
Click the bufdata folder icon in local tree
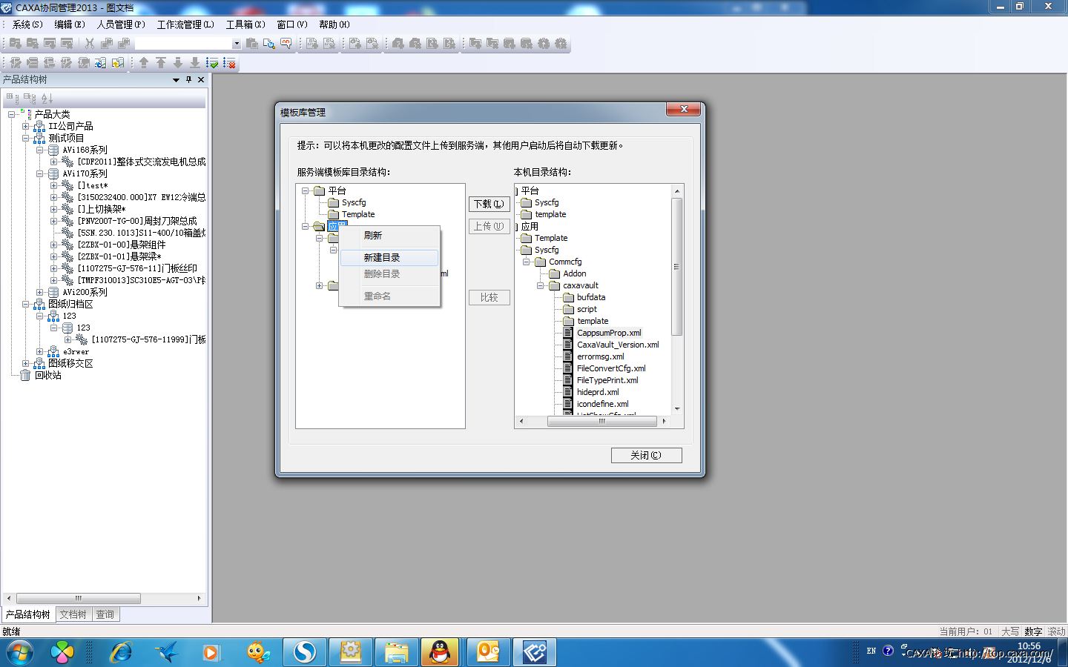[x=569, y=297]
